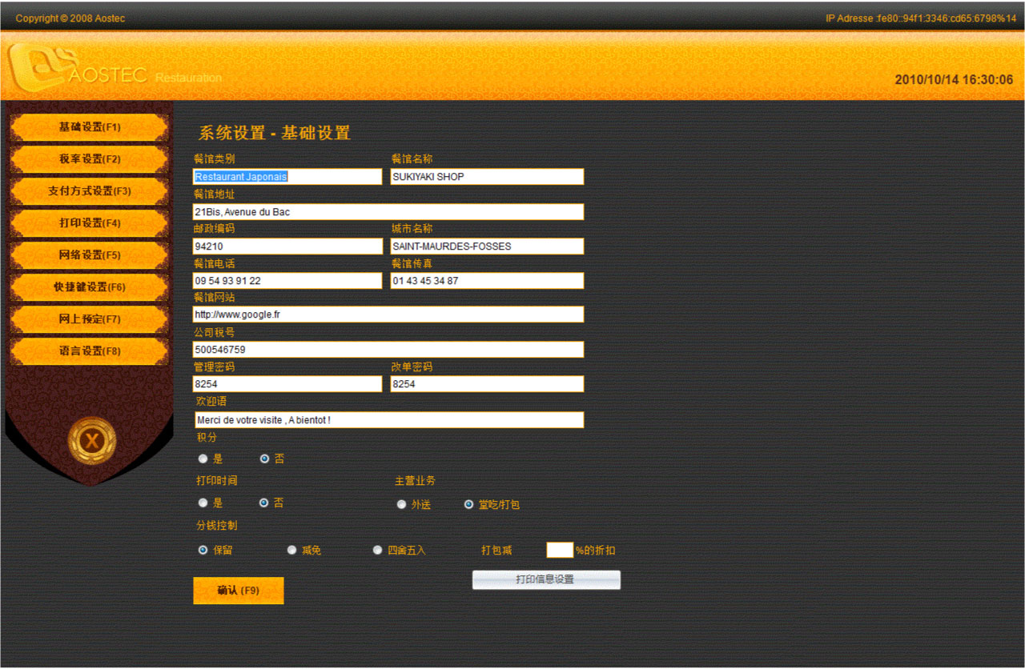Select 网络设置(F5) in sidebar
Image resolution: width=1025 pixels, height=669 pixels.
[x=89, y=255]
